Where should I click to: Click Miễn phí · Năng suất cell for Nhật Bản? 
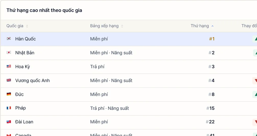[x=111, y=53]
